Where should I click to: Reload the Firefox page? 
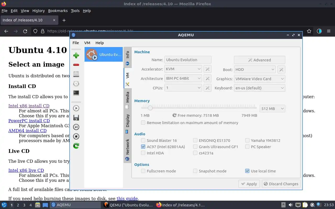tap(25, 31)
